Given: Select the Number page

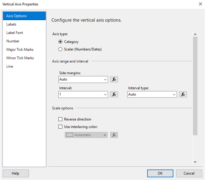Looking at the screenshot, I should click(13, 41).
